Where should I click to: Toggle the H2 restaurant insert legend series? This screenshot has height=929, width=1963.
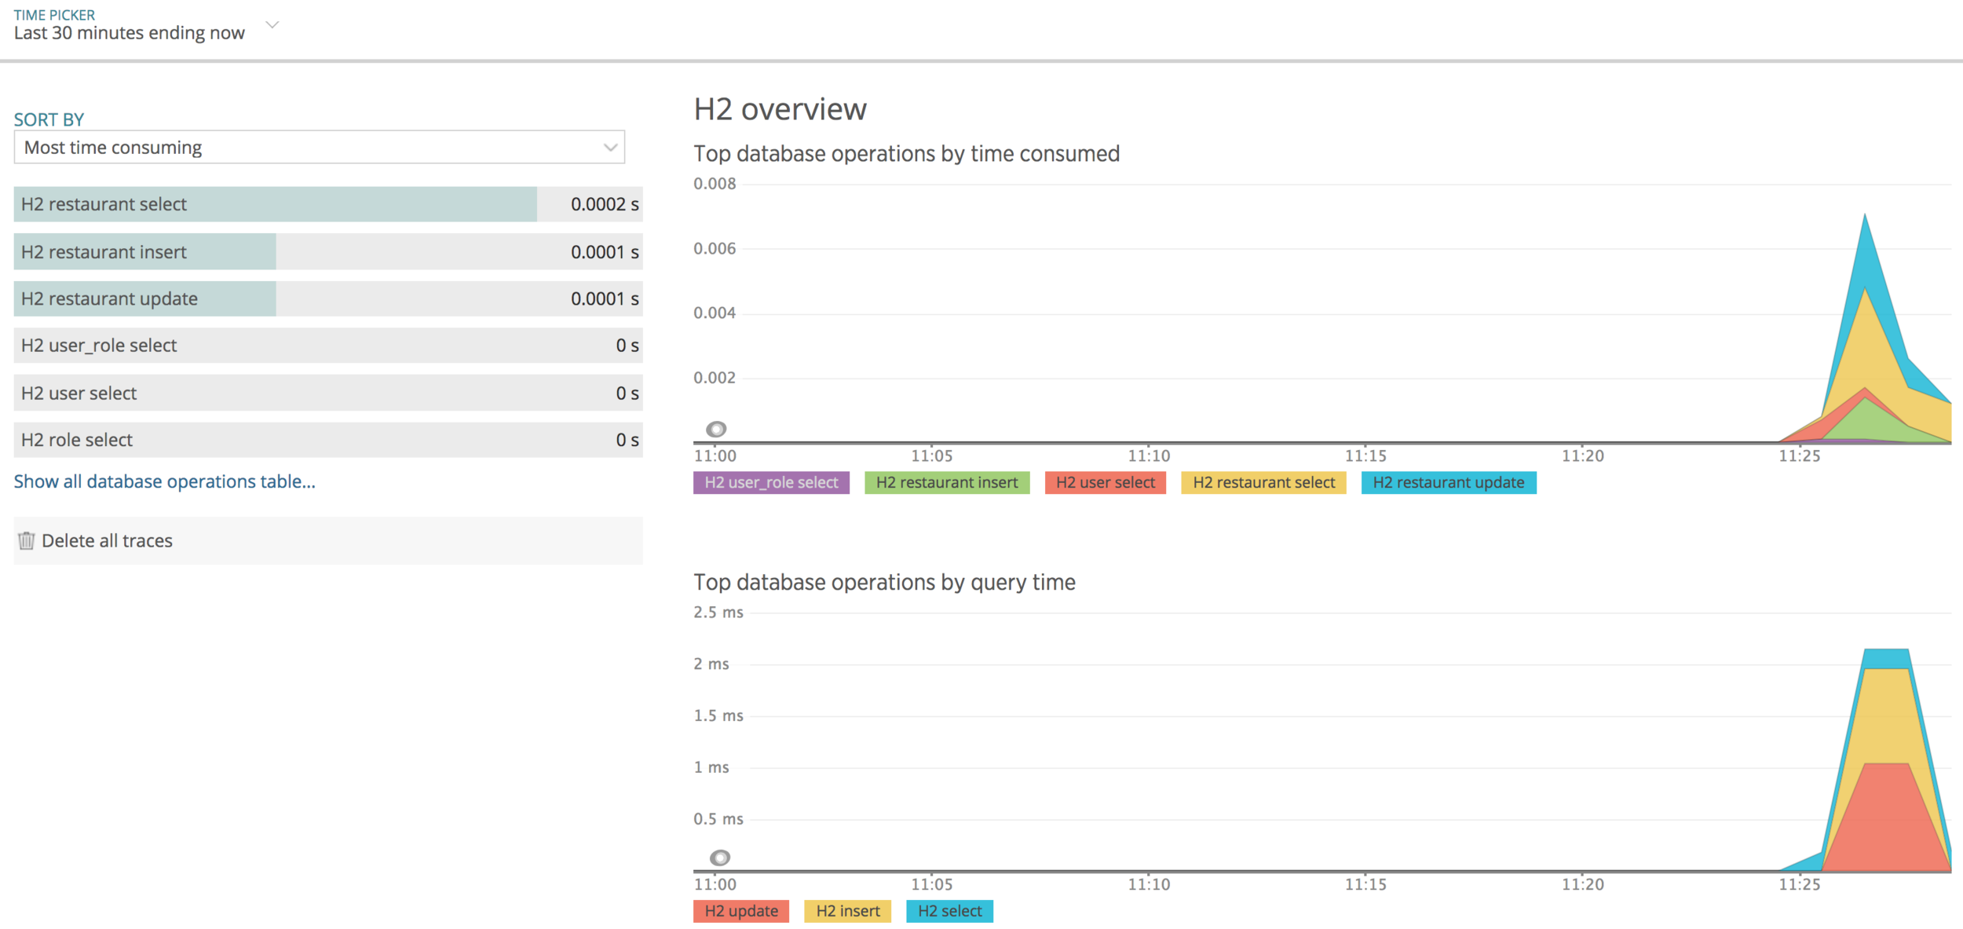[x=946, y=482]
